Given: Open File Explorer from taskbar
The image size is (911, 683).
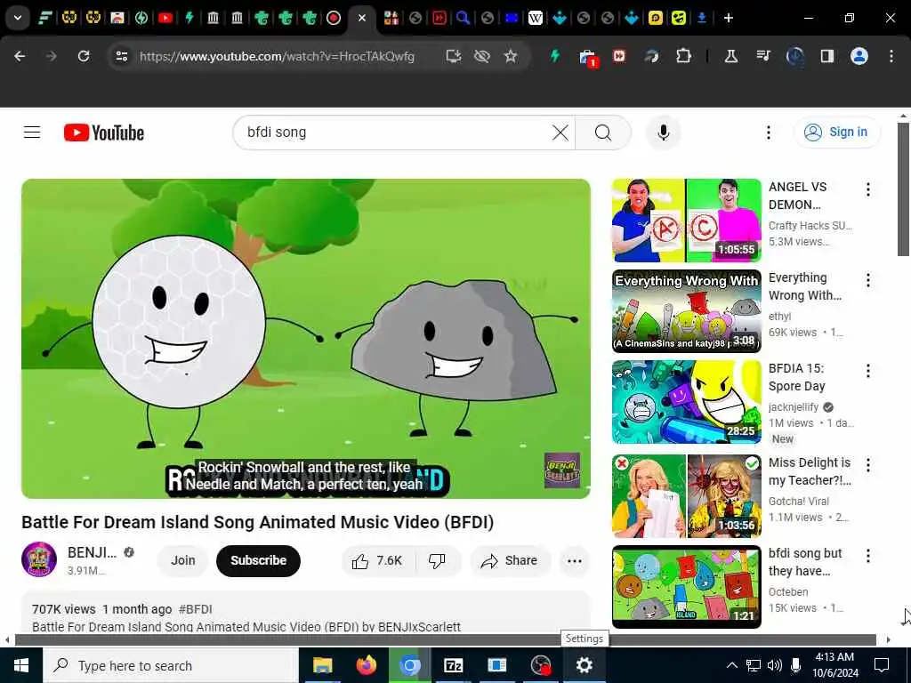Looking at the screenshot, I should point(322,665).
